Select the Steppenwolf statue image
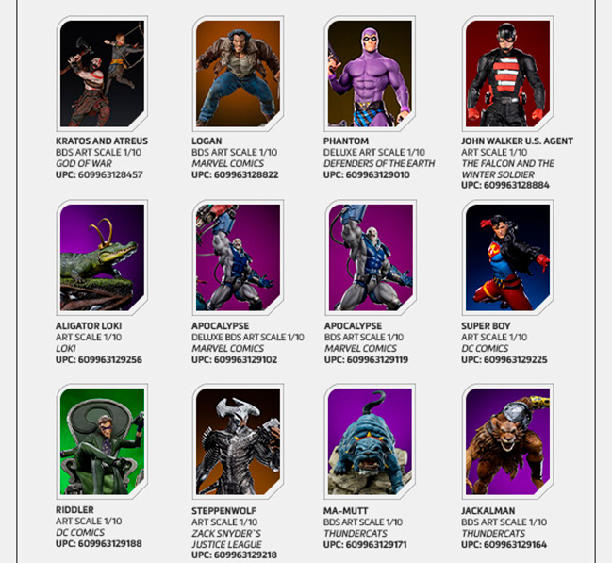The image size is (612, 563). tap(238, 441)
